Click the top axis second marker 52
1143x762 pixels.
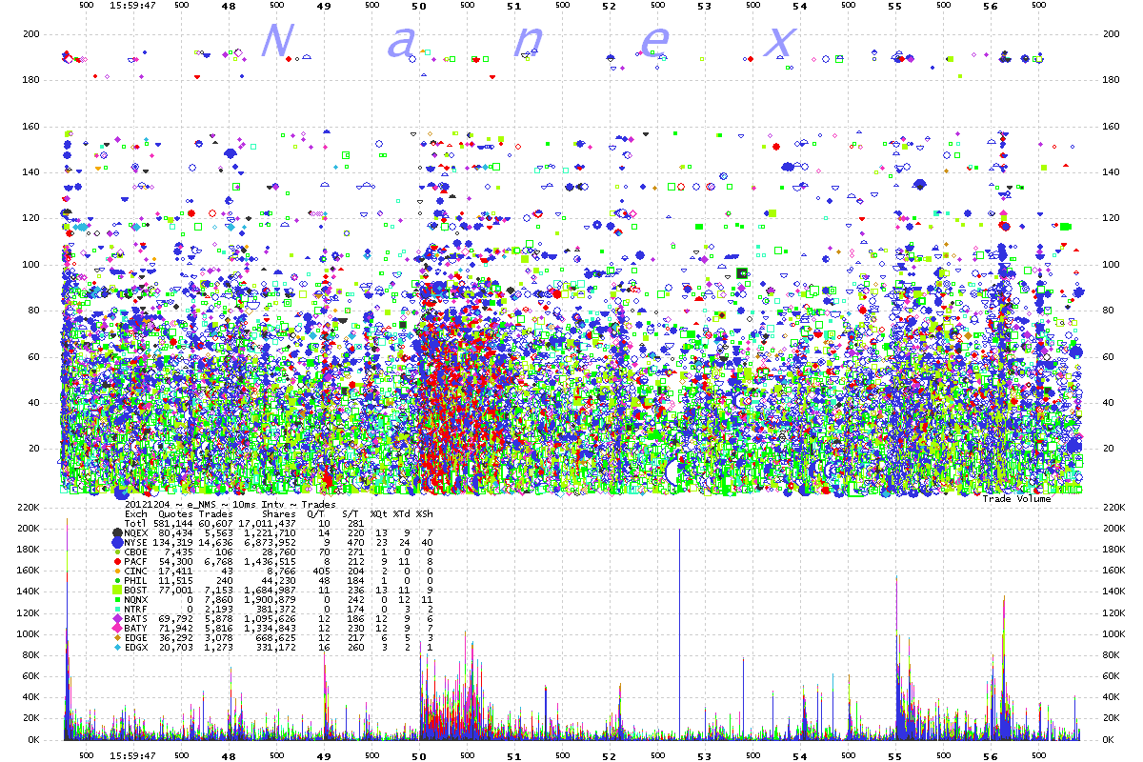point(610,6)
